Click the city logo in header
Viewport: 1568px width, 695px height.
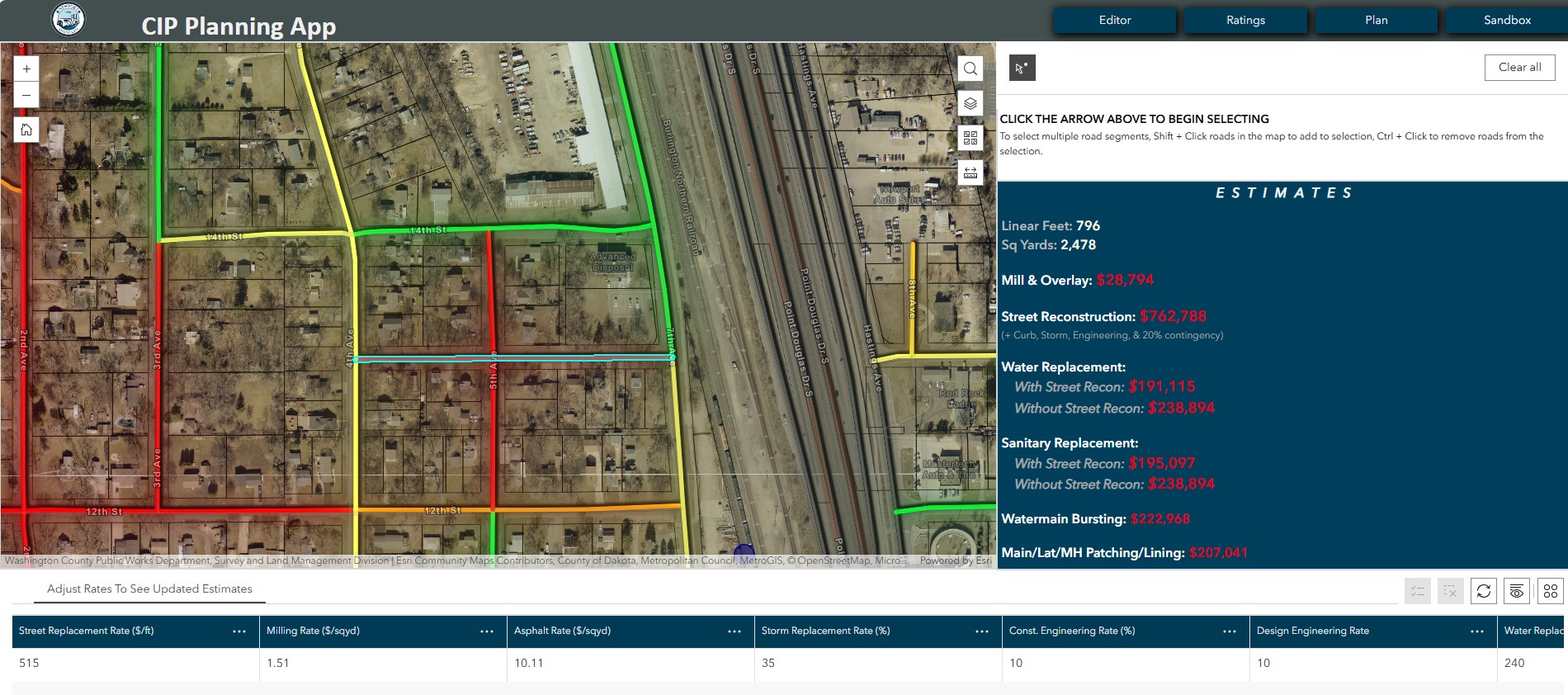click(68, 19)
